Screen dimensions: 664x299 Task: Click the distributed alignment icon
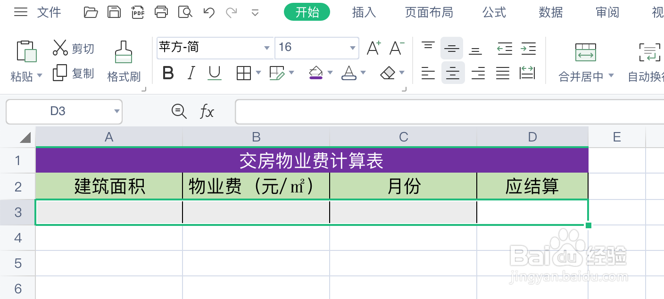pyautogui.click(x=527, y=73)
